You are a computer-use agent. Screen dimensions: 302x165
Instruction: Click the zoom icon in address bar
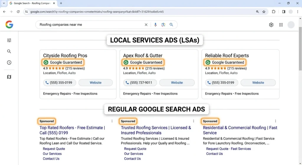click(257, 12)
